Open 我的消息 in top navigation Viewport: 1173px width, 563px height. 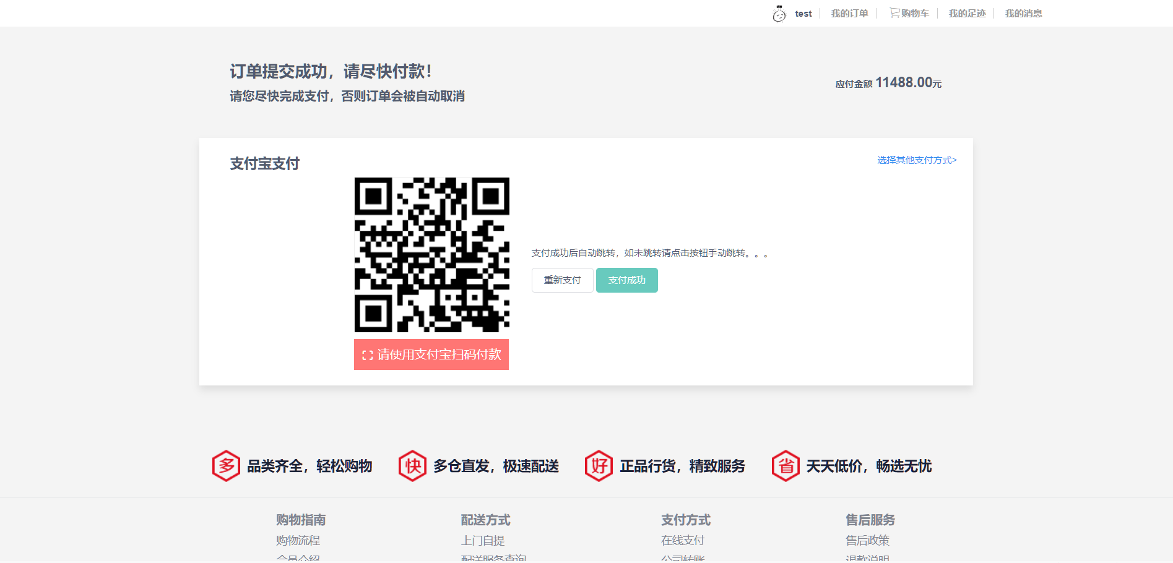[x=1023, y=14]
